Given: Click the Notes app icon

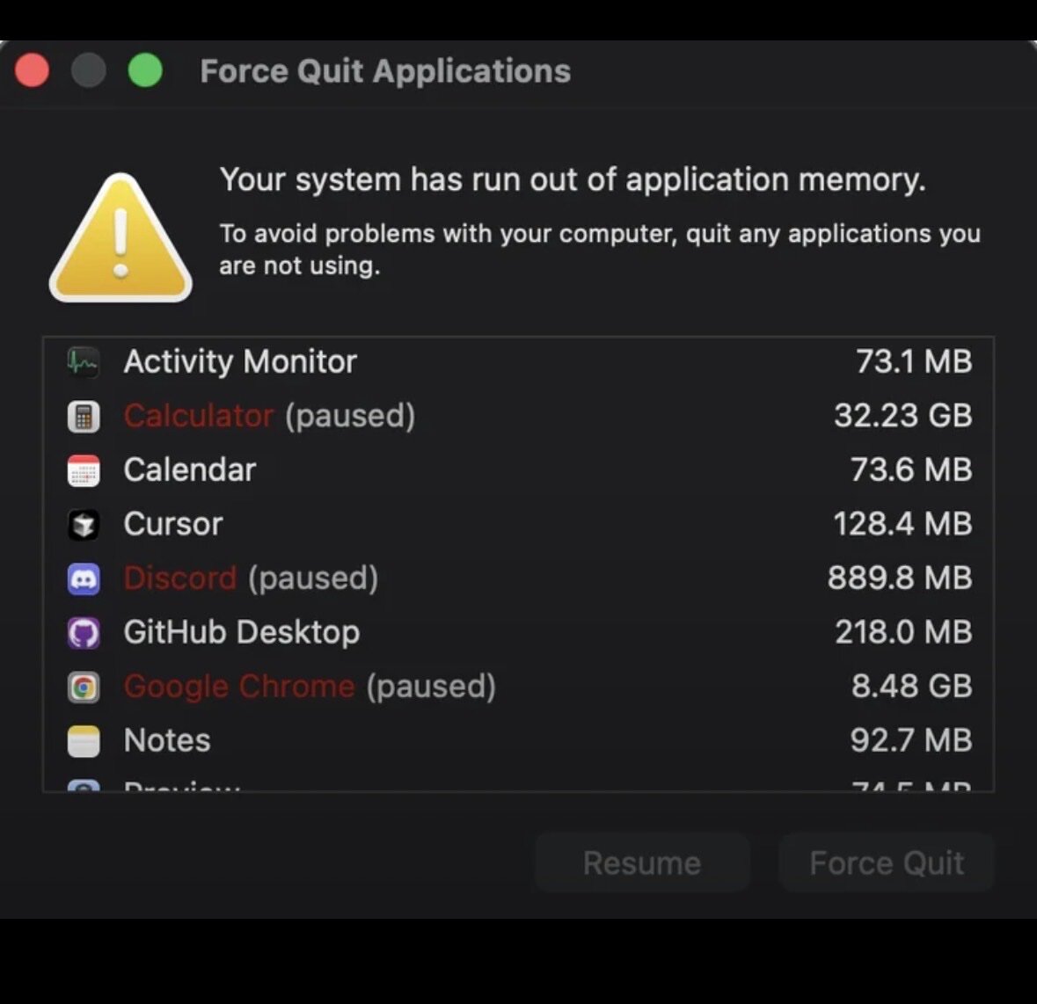Looking at the screenshot, I should coord(84,741).
